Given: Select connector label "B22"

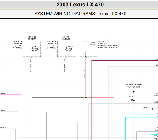Looking at the screenshot, I should click(31, 60).
